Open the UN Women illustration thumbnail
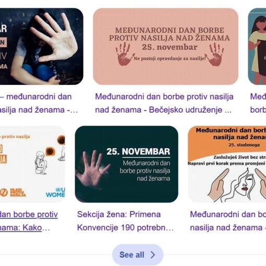The width and height of the screenshot is (266, 266). pyautogui.click(x=32, y=164)
